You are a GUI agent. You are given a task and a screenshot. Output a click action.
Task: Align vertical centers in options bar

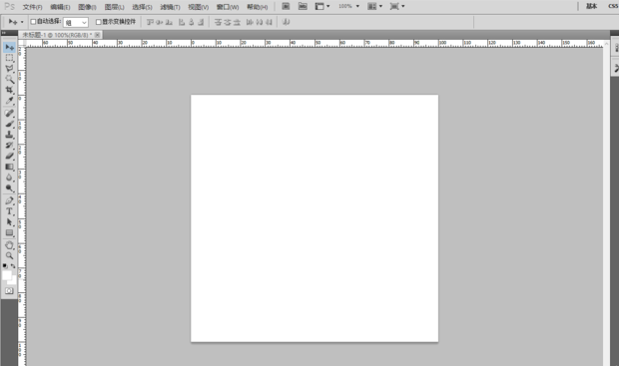click(x=160, y=22)
